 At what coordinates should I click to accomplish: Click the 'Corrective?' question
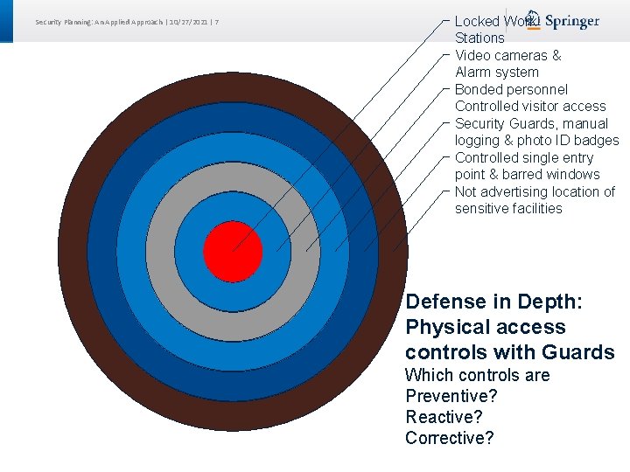450,438
